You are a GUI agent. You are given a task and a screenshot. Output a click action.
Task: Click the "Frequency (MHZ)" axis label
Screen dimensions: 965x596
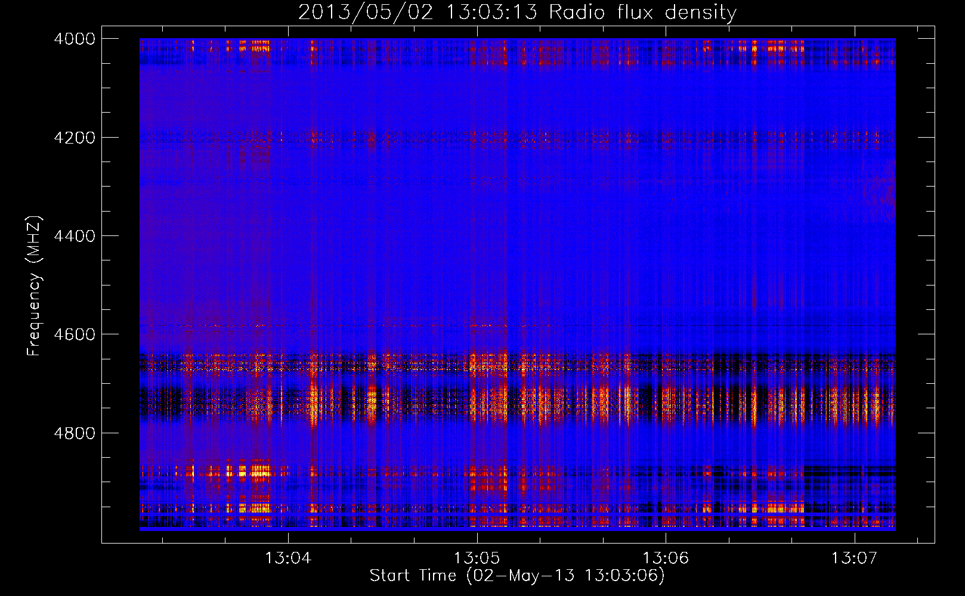pos(34,286)
